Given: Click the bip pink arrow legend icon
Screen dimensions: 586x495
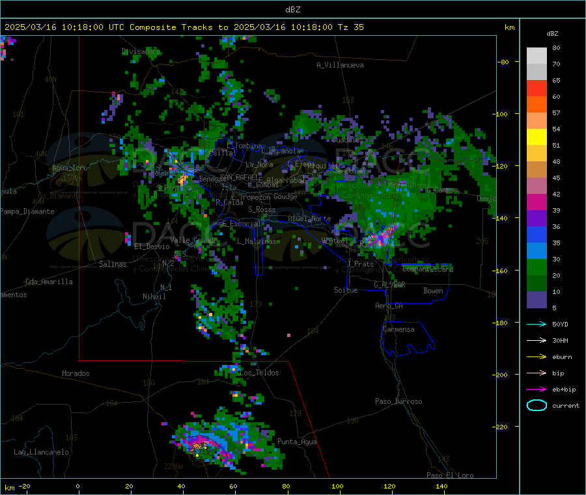Looking at the screenshot, I should tap(537, 373).
